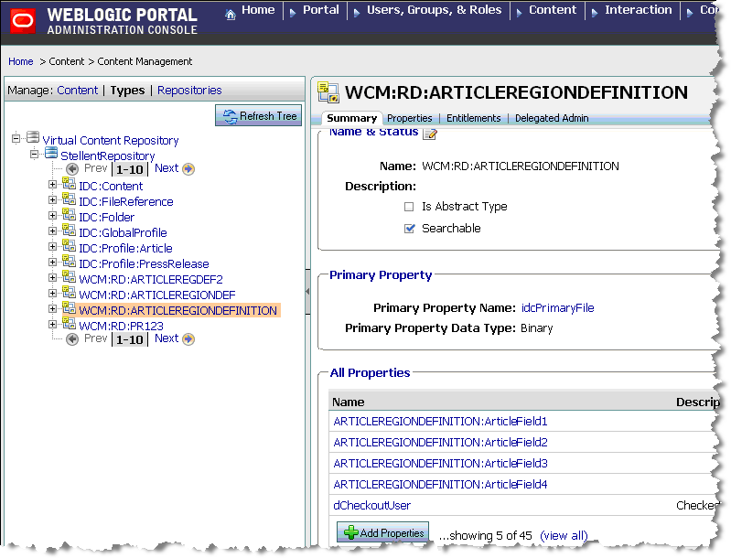Toggle the Is Abstract Type checkbox
The height and width of the screenshot is (558, 731).
click(x=409, y=207)
